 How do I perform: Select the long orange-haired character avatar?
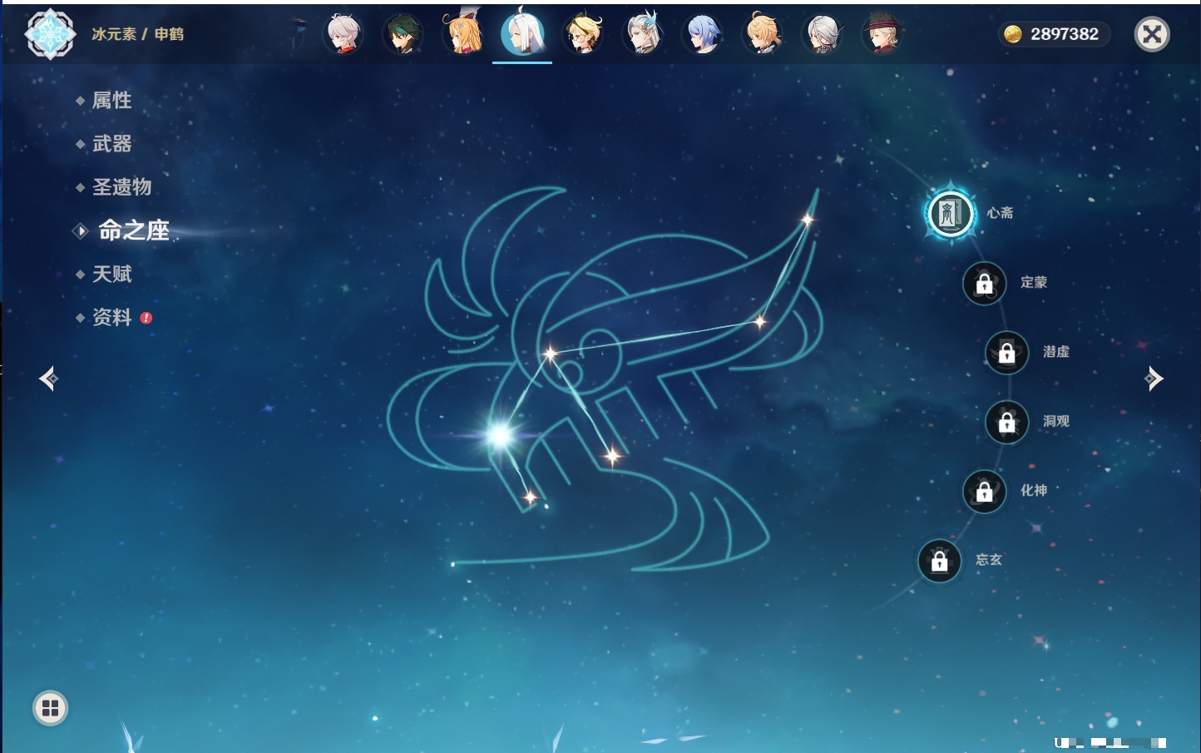[463, 32]
